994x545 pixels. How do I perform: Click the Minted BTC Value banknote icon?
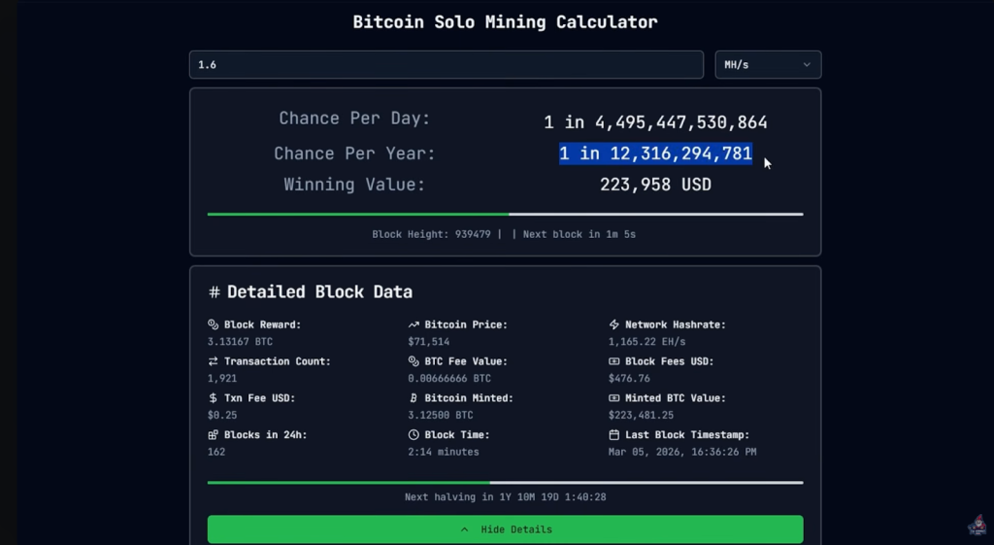[613, 397]
